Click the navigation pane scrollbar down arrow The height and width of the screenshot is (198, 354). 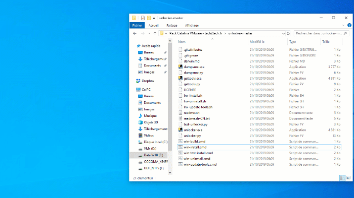point(170,173)
